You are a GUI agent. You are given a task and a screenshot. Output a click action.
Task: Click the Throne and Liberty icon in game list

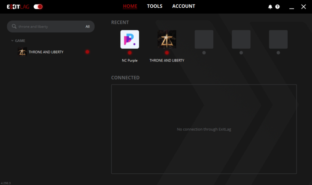click(x=22, y=52)
